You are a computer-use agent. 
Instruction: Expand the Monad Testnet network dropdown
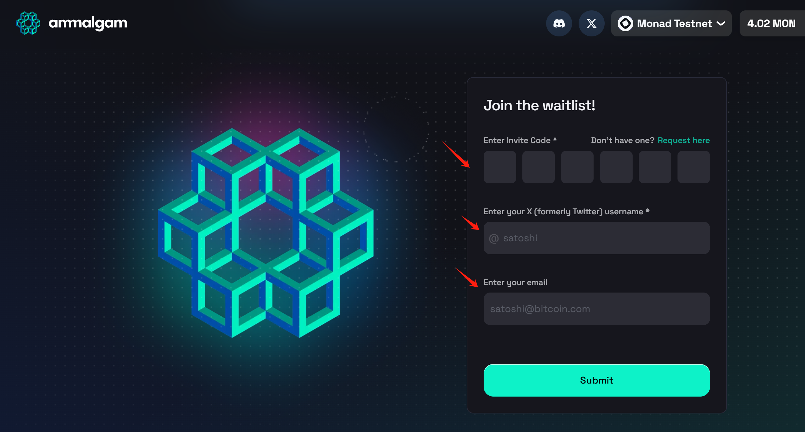point(671,23)
